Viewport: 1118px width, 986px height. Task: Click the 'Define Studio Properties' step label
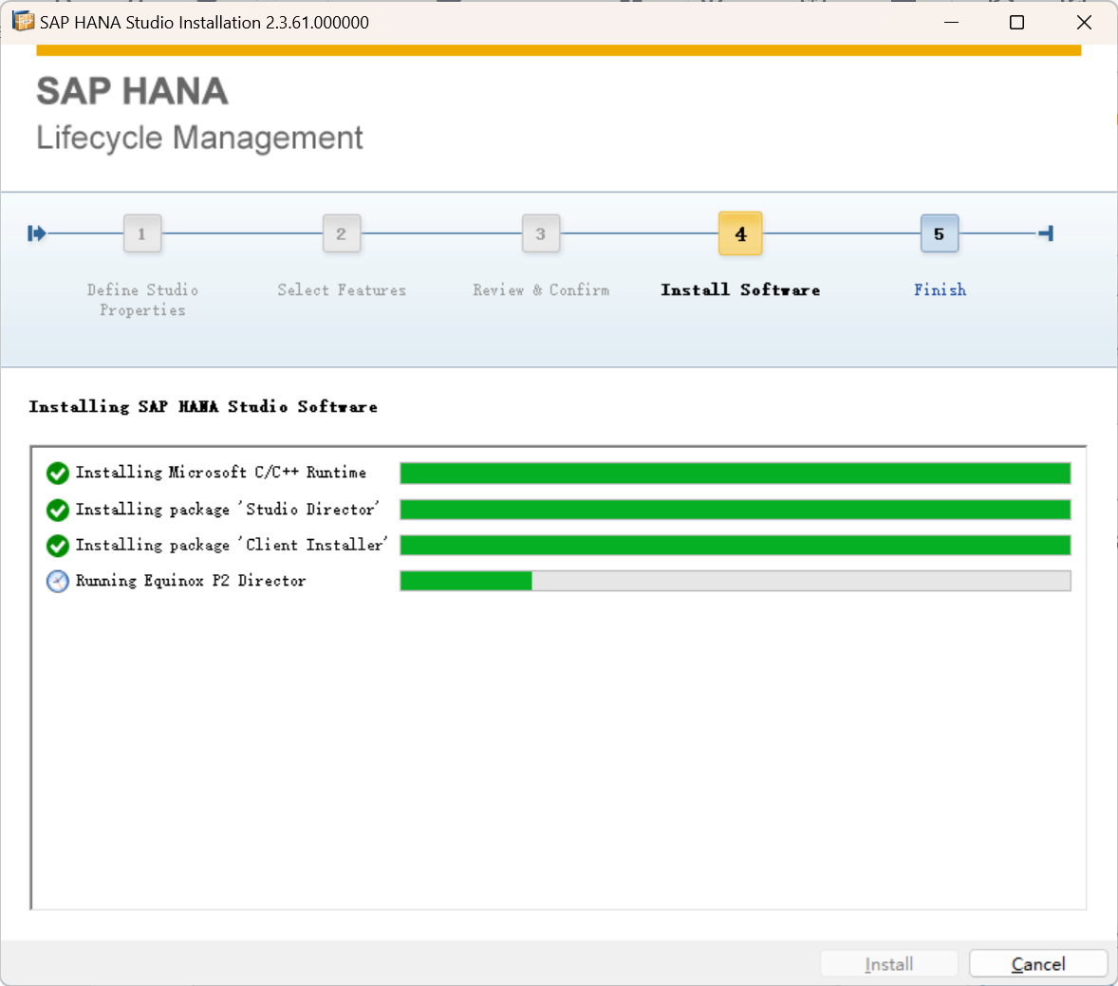click(x=142, y=300)
